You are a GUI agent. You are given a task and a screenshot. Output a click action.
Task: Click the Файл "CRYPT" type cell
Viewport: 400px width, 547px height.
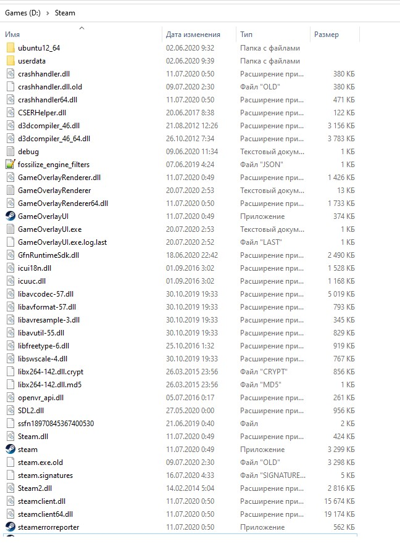point(264,371)
